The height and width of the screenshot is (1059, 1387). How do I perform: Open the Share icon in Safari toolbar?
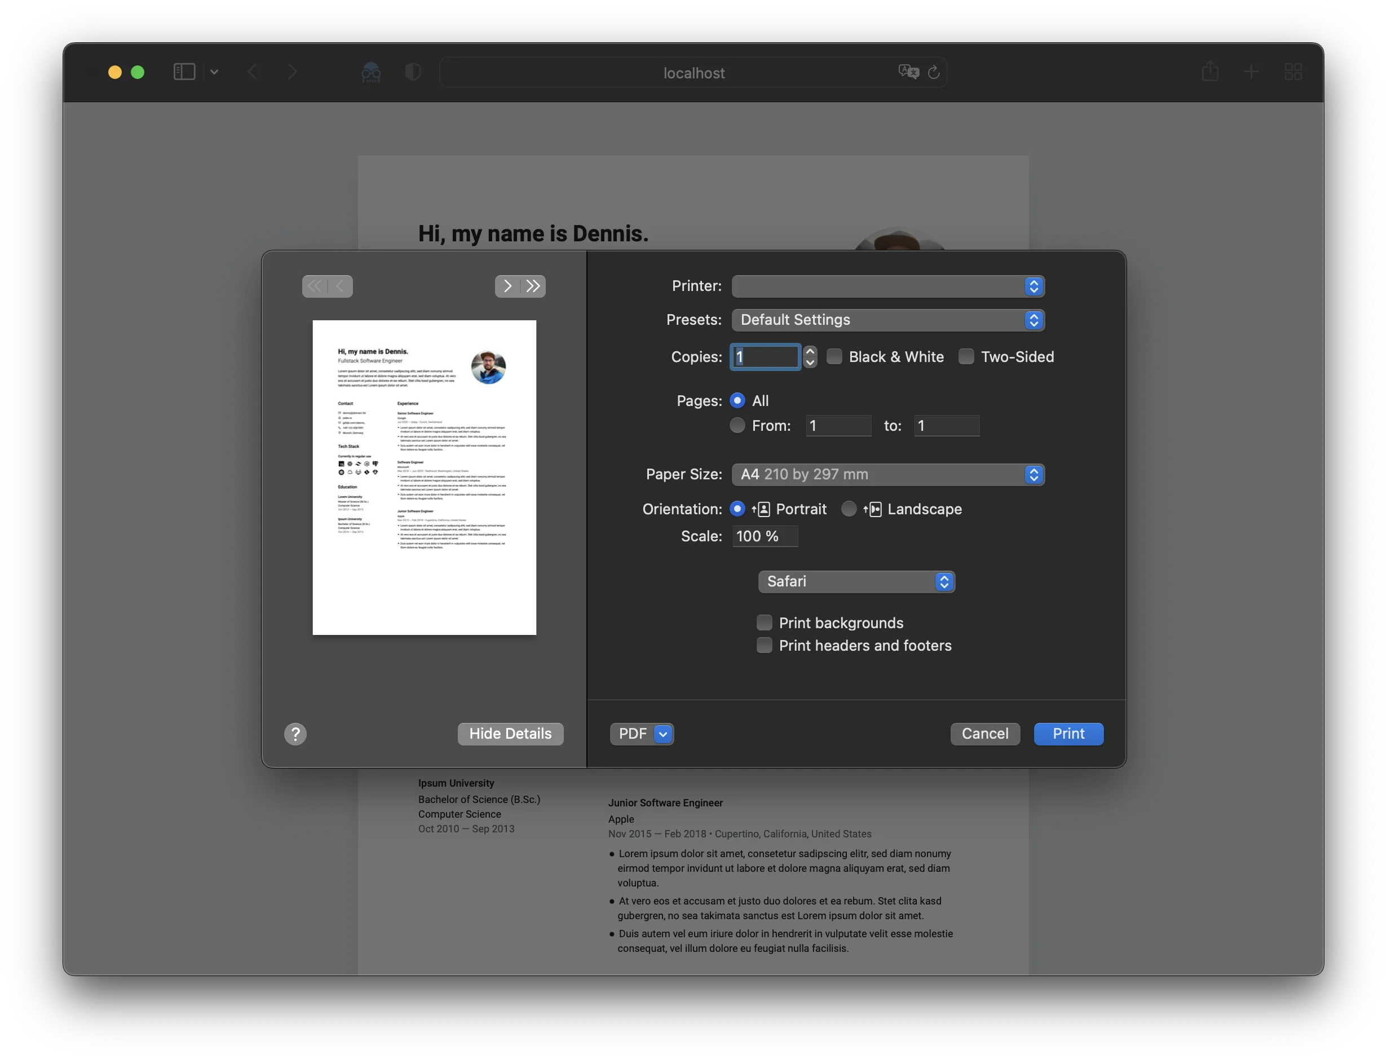(x=1210, y=70)
